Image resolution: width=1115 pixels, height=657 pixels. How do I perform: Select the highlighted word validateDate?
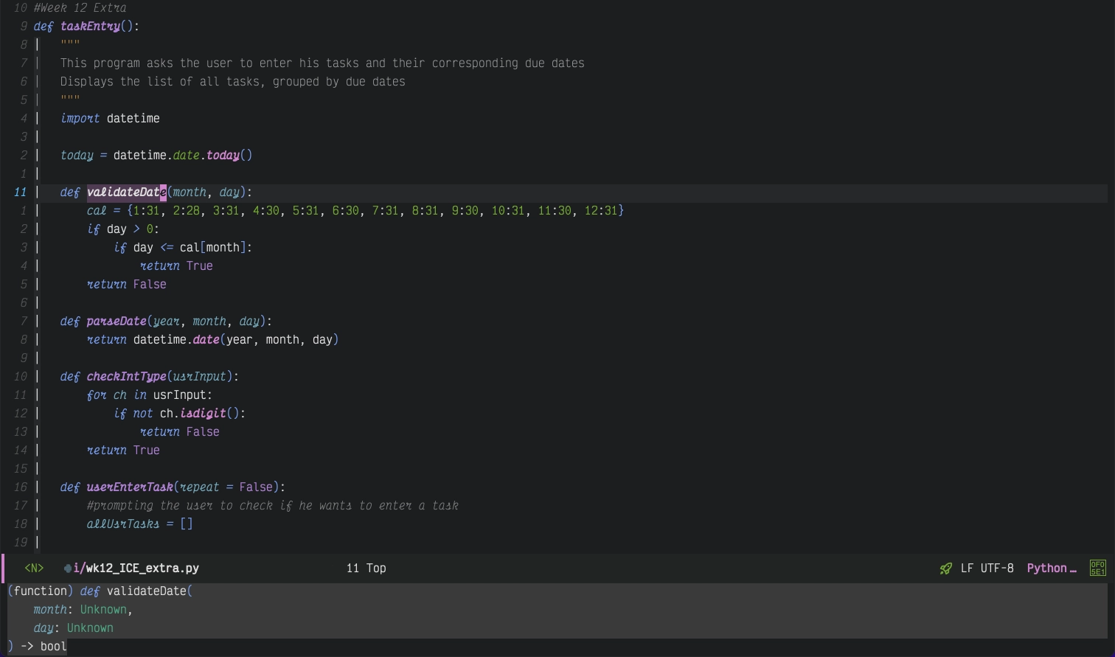[125, 192]
